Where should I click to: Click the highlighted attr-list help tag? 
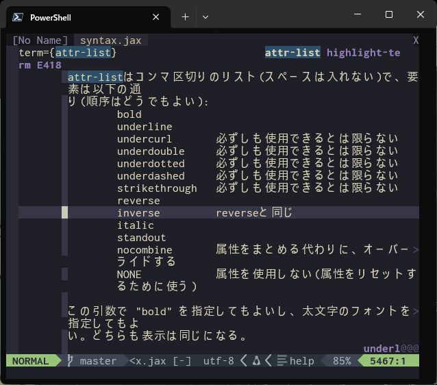click(x=292, y=53)
